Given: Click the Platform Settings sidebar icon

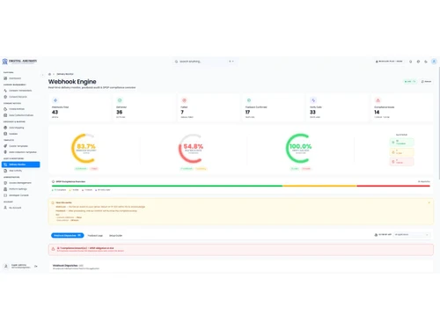Looking at the screenshot, I should pos(5,189).
